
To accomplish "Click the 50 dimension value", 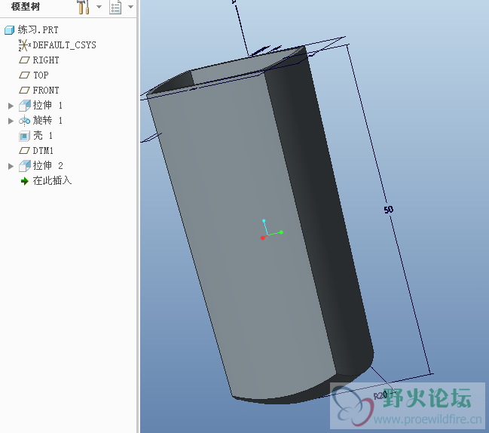I will click(x=389, y=210).
